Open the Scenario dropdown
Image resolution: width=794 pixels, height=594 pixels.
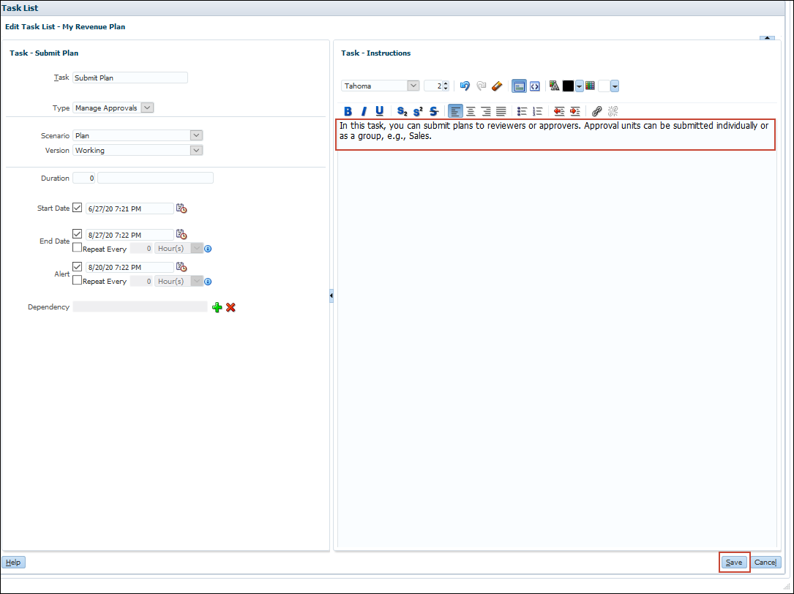[195, 135]
